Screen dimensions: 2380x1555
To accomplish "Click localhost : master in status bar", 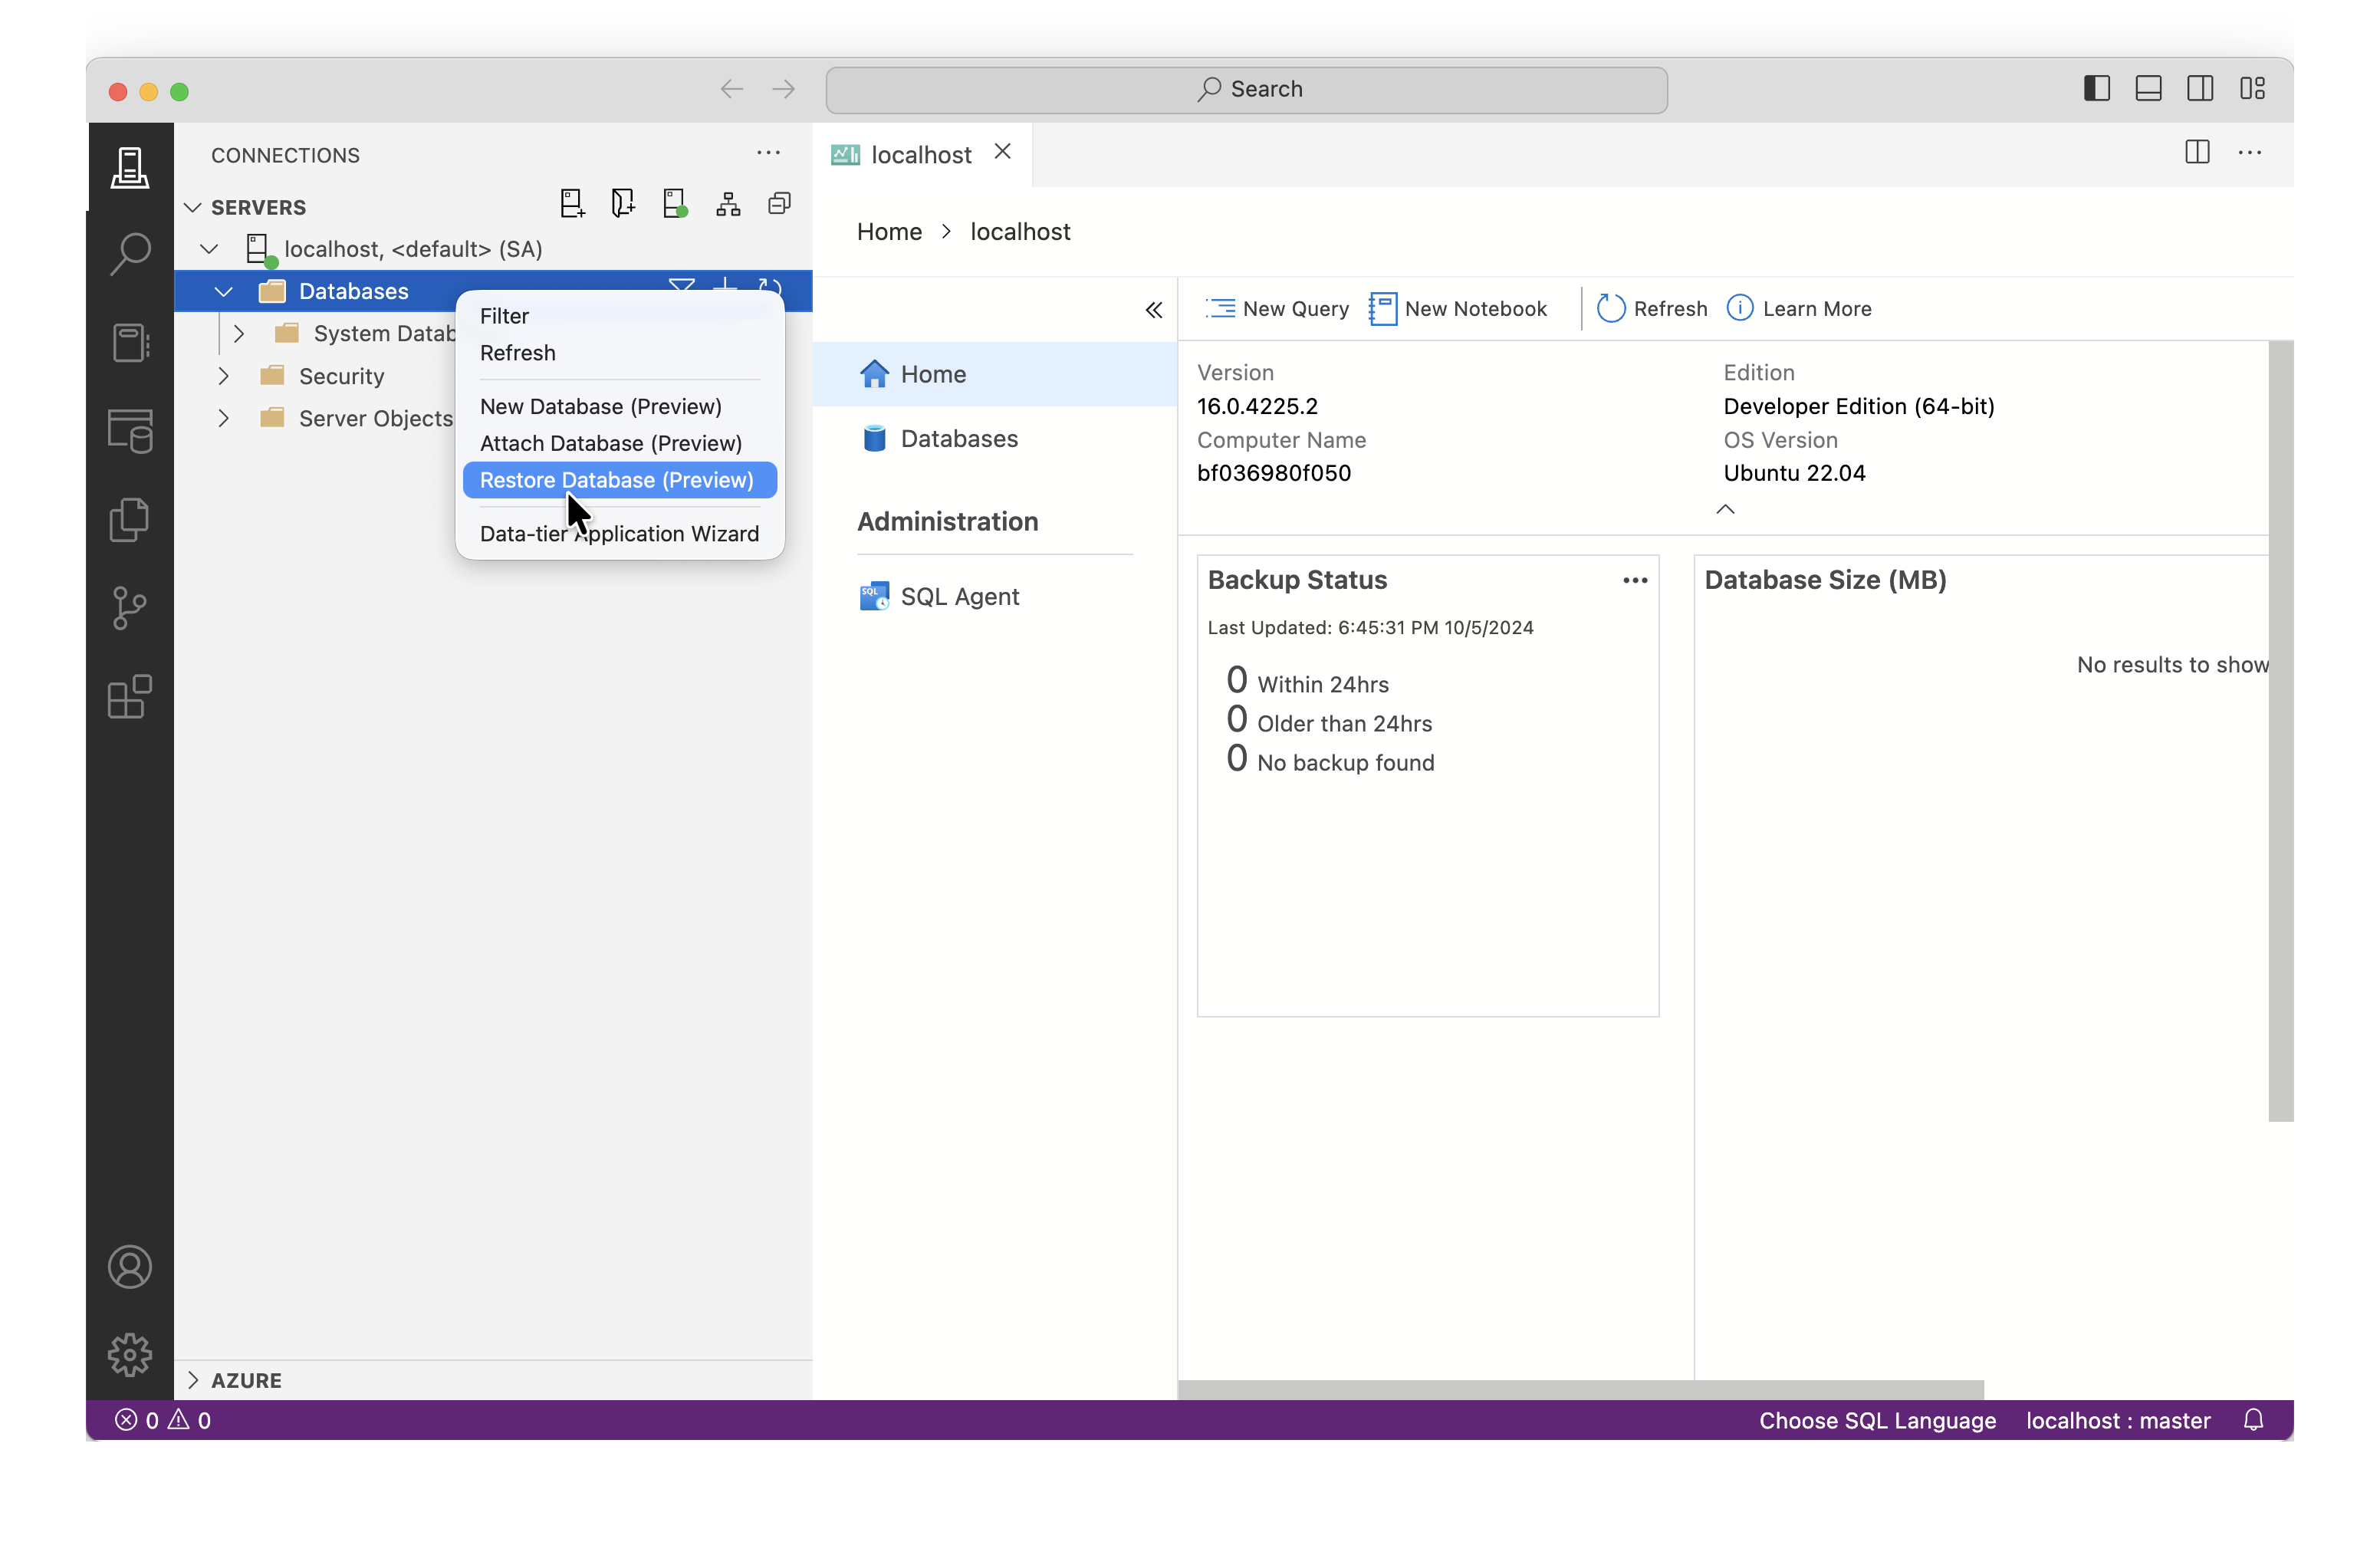I will [2118, 1420].
